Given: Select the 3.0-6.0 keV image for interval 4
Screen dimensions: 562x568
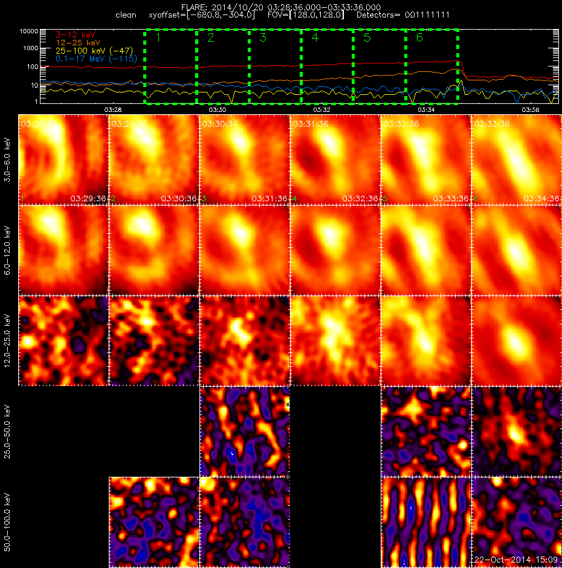Looking at the screenshot, I should point(335,160).
